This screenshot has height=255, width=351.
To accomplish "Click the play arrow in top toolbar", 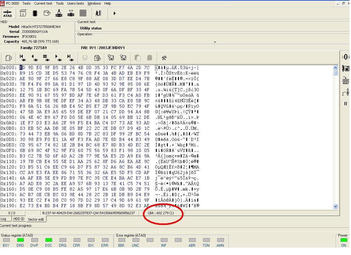I will pyautogui.click(x=114, y=14).
